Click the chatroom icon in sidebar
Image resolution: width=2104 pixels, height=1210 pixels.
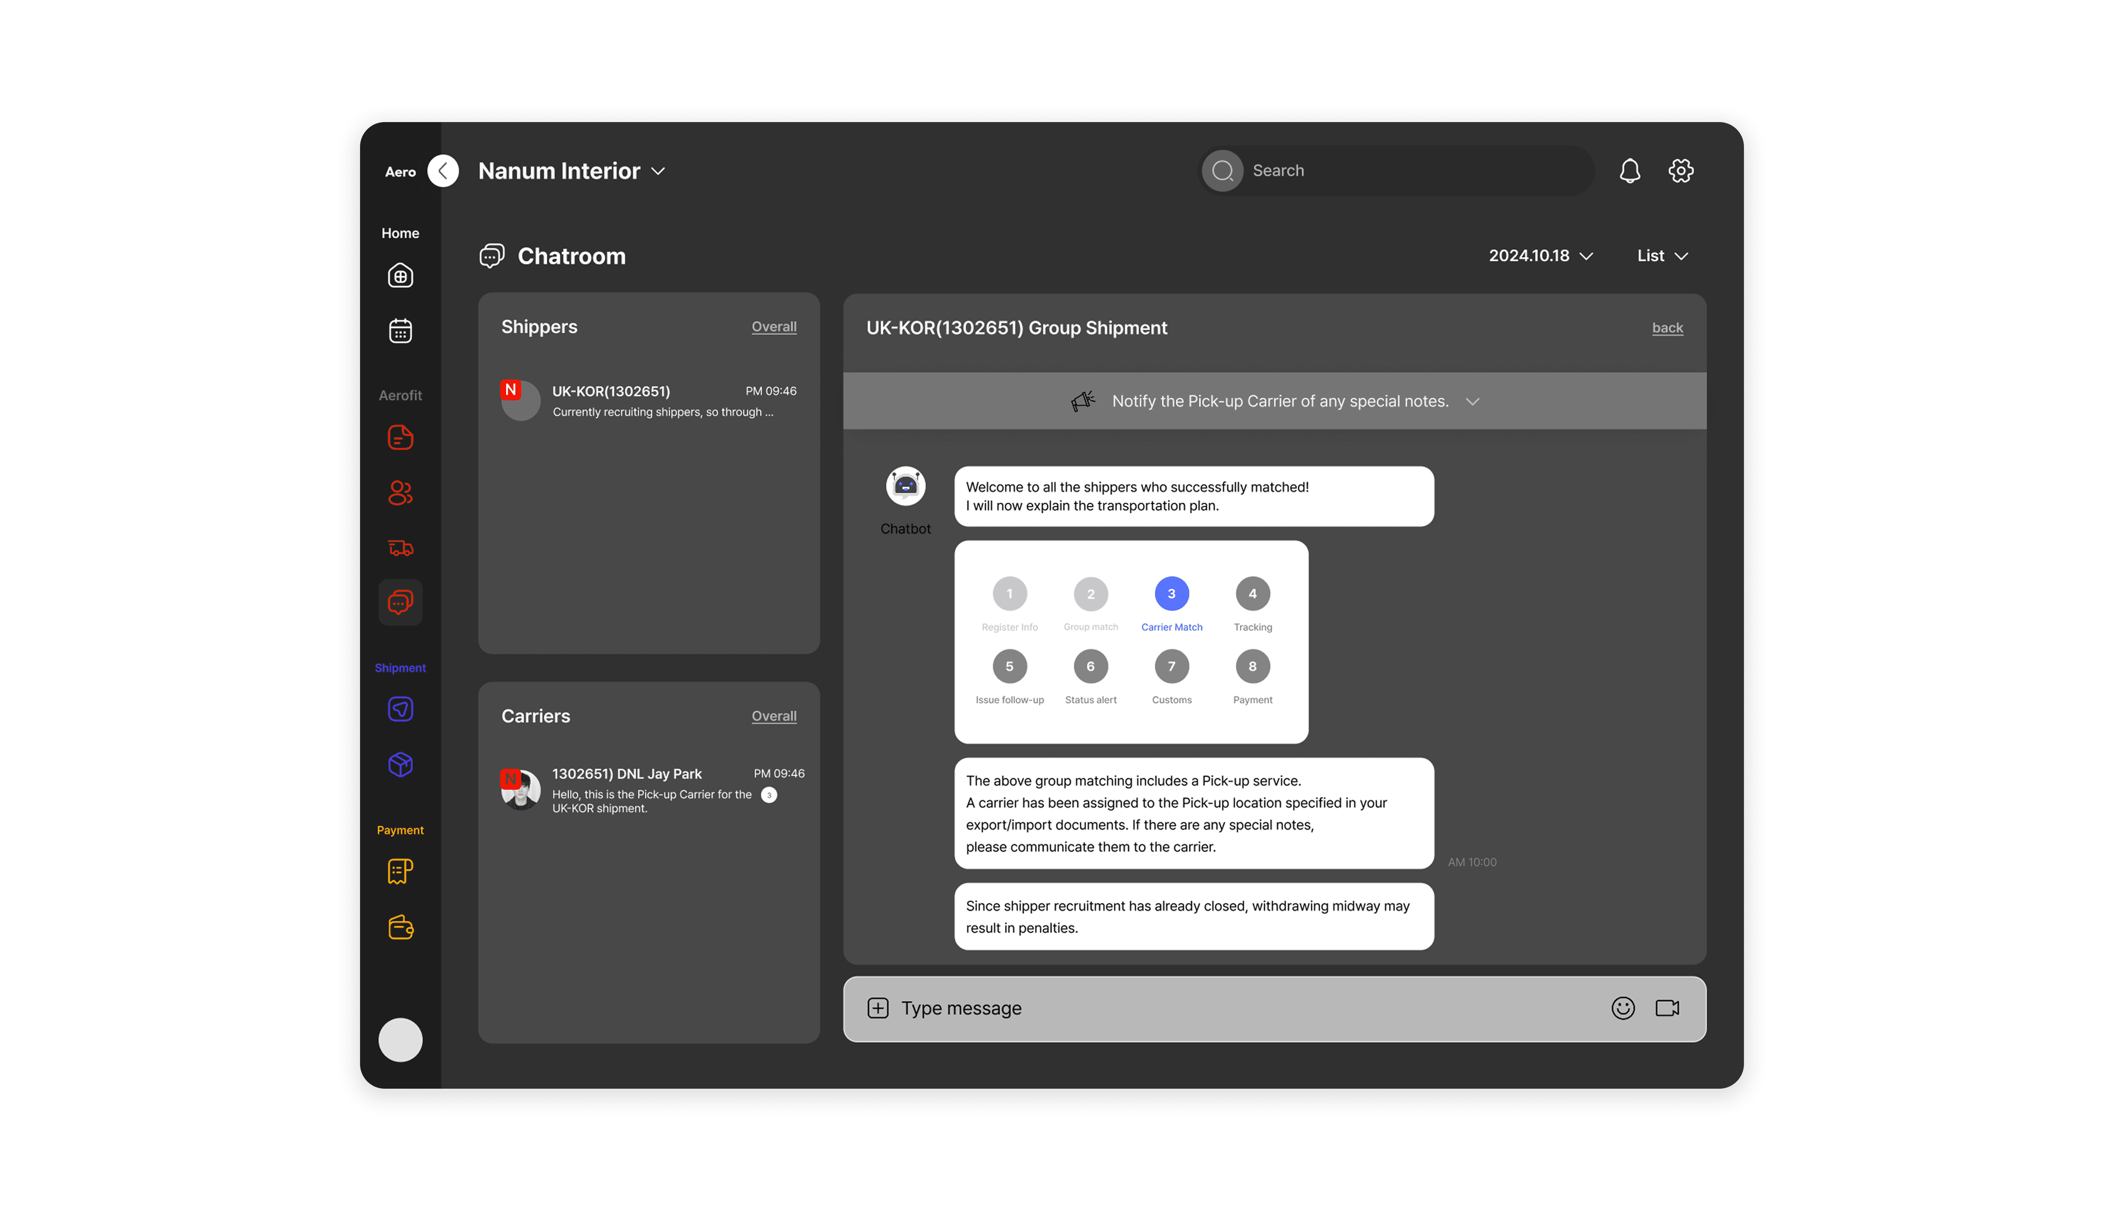pyautogui.click(x=400, y=602)
